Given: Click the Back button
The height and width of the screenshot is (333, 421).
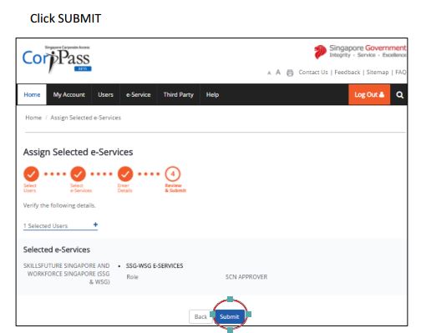Looking at the screenshot, I should pos(200,316).
